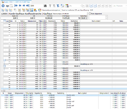
Task: Tick ausziffern checkbox for row re3
Action: 9,44
